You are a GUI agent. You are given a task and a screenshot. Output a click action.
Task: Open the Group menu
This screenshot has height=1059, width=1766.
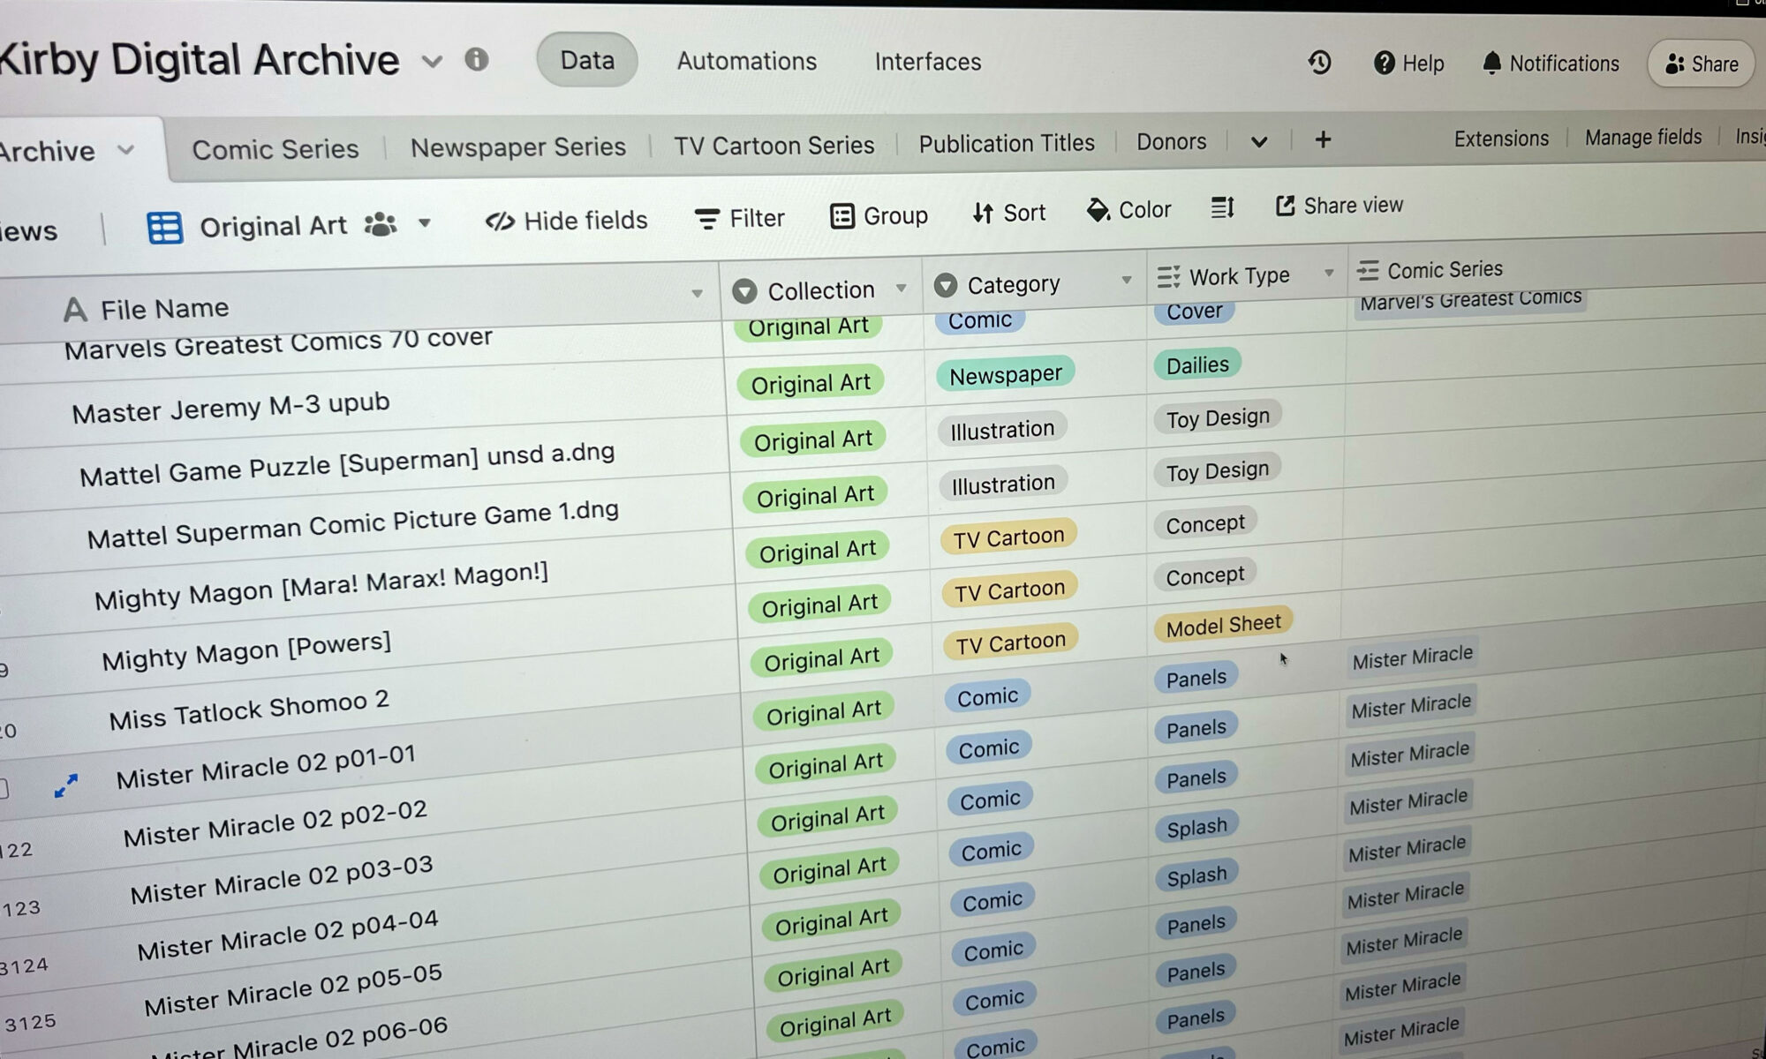(x=879, y=215)
